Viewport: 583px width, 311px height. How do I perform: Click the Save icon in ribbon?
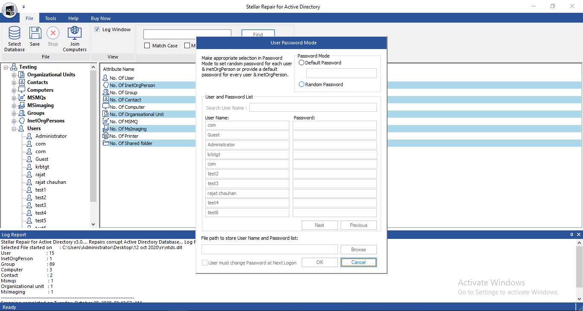click(x=35, y=33)
